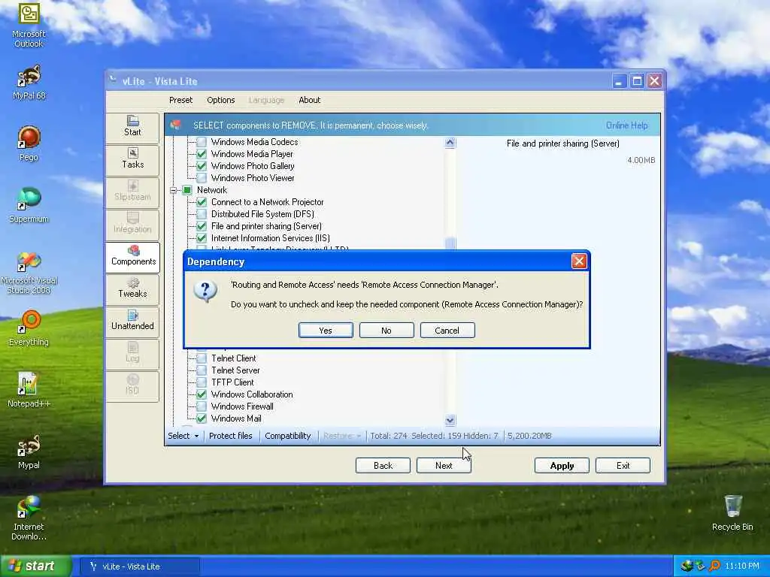Screen dimensions: 770x577
Task: Select vLite - Vista Lite taskbar button
Action: click(x=141, y=566)
